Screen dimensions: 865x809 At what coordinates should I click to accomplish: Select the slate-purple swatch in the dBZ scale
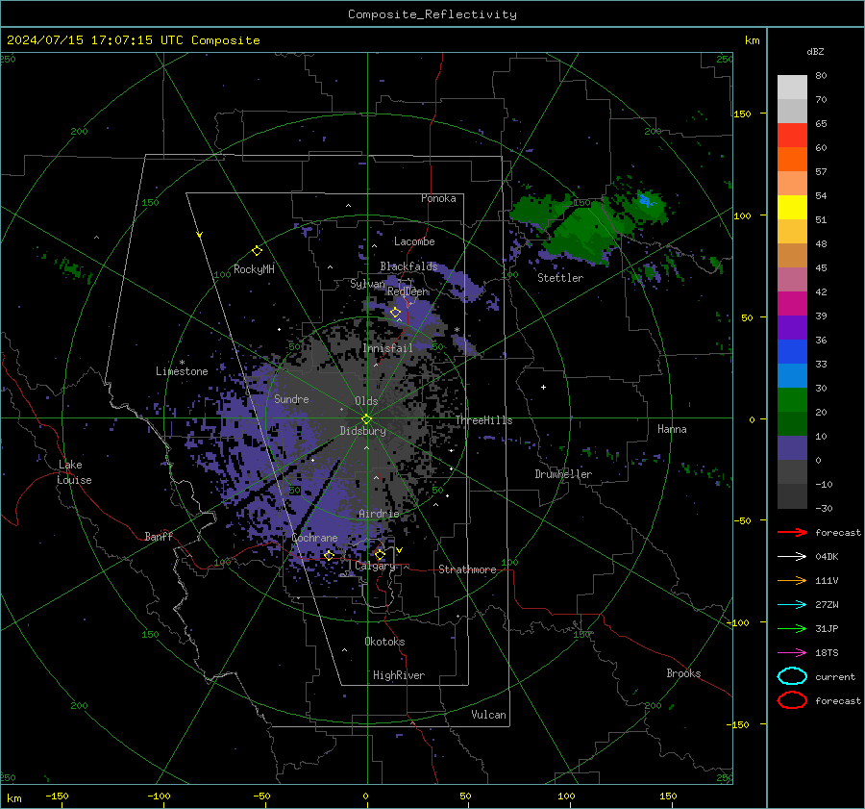[792, 448]
